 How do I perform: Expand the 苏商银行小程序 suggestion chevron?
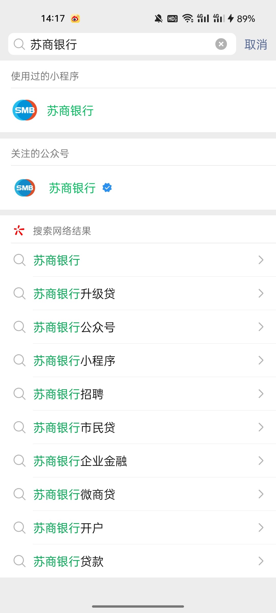coord(261,360)
